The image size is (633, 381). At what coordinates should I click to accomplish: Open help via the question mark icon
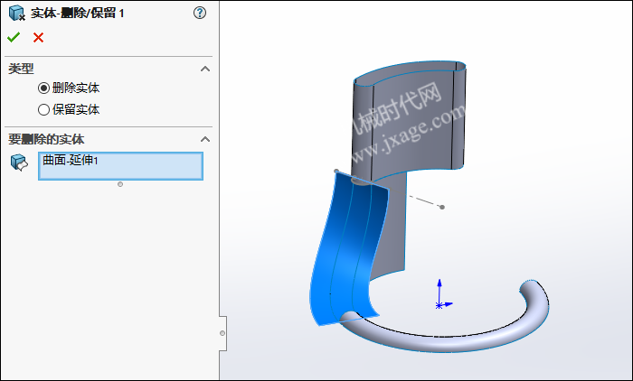click(200, 13)
